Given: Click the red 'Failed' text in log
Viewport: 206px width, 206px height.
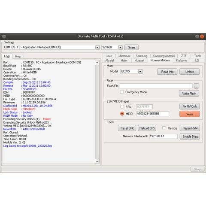Looking at the screenshot, I should click(47, 119).
